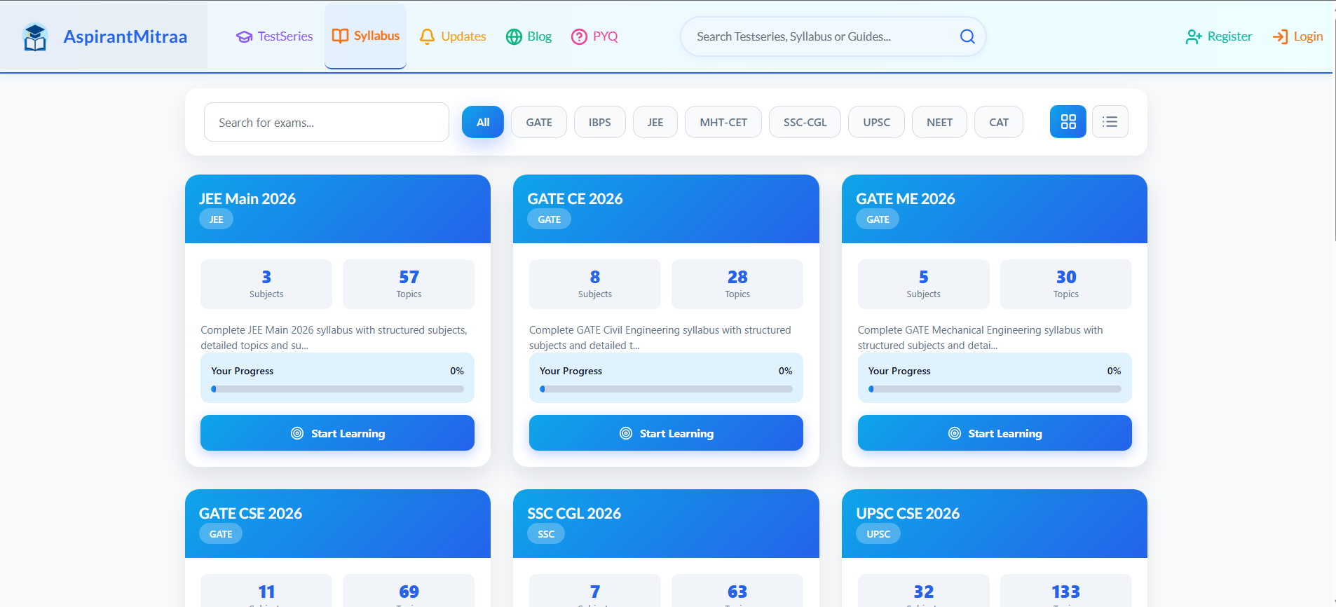
Task: Open the Syllabus nav tab
Action: 365,36
